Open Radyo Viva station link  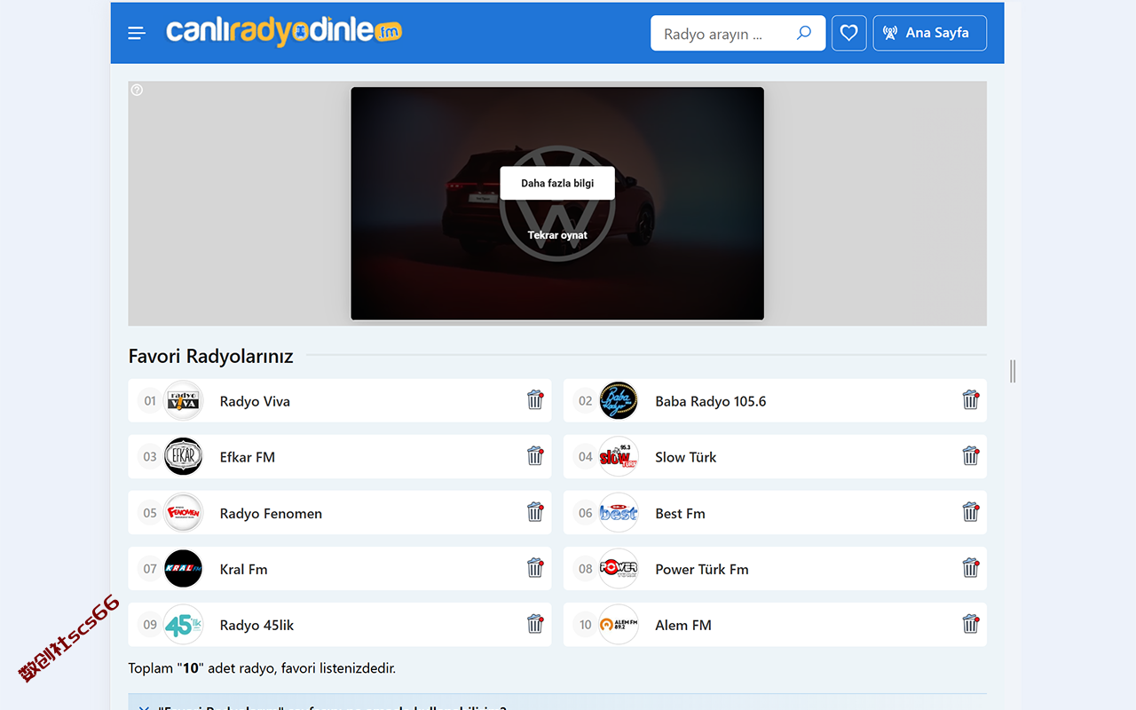coord(255,401)
